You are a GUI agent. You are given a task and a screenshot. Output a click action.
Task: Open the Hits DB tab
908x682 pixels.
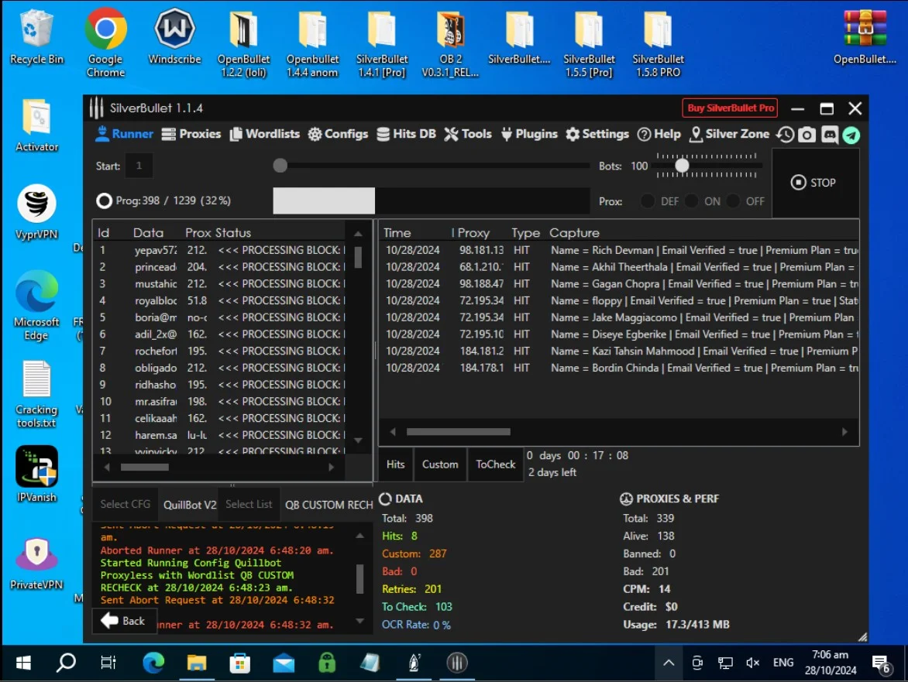point(406,134)
